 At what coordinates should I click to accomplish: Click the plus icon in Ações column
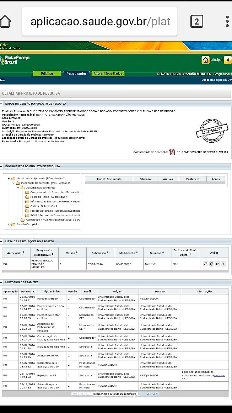223,264
